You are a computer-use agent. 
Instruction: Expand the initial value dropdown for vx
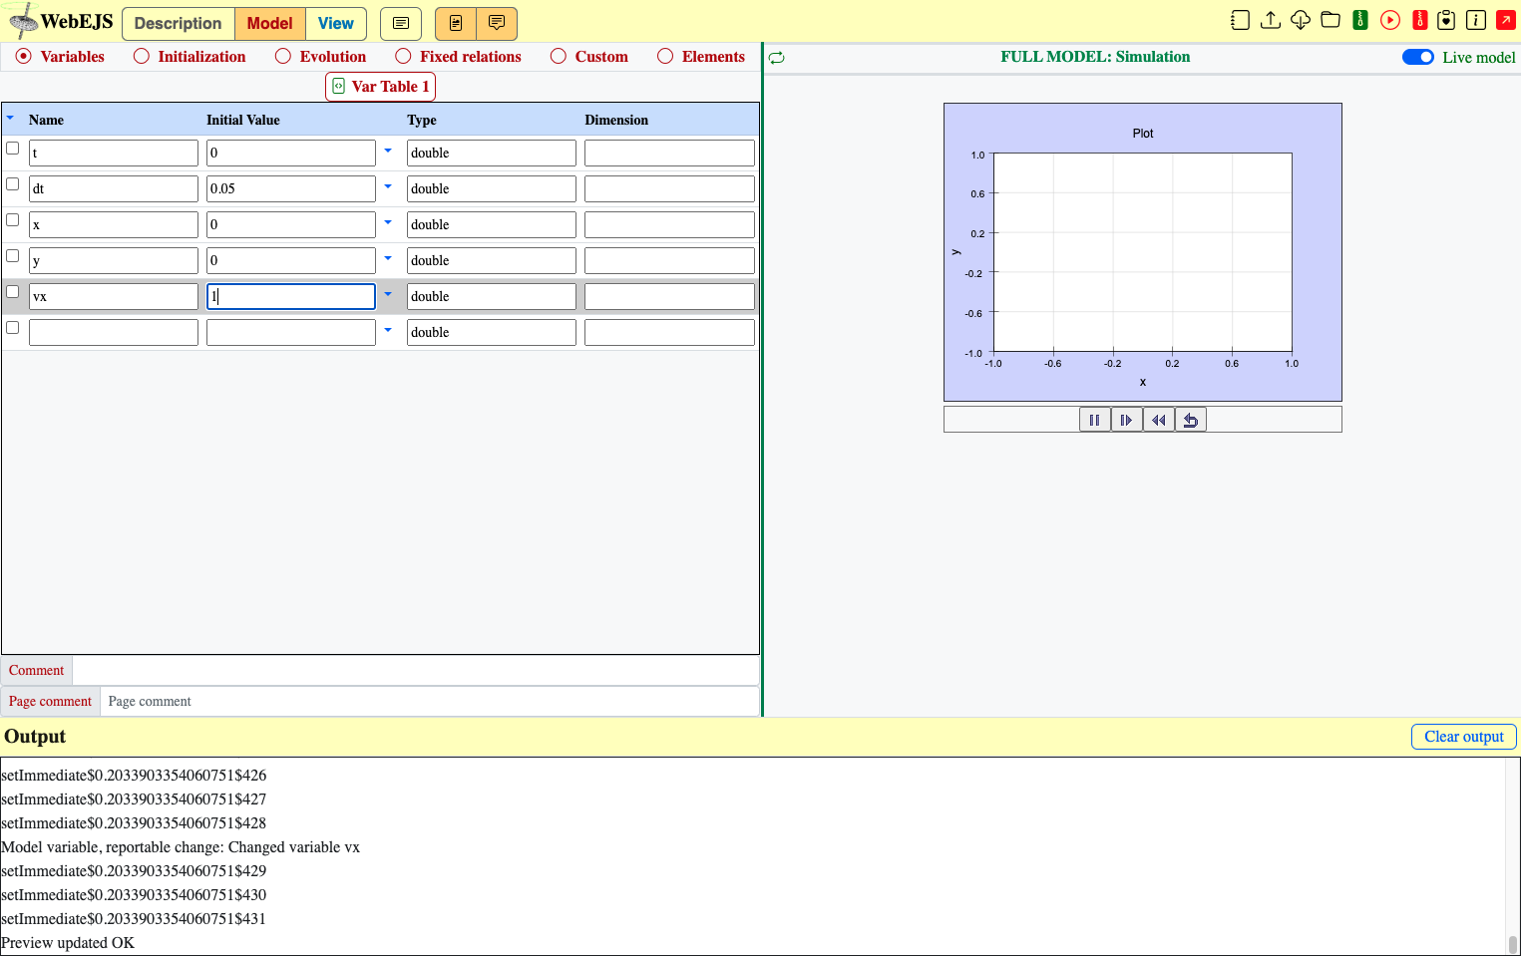tap(388, 295)
